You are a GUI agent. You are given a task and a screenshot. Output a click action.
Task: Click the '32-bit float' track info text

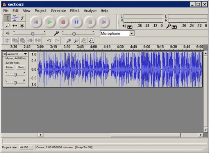point(13,63)
